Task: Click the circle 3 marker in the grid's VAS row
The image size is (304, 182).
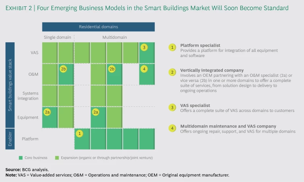Action: [x=144, y=47]
